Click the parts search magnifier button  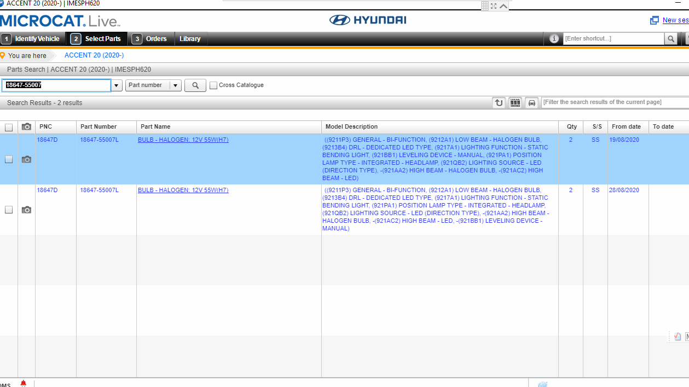pos(195,85)
